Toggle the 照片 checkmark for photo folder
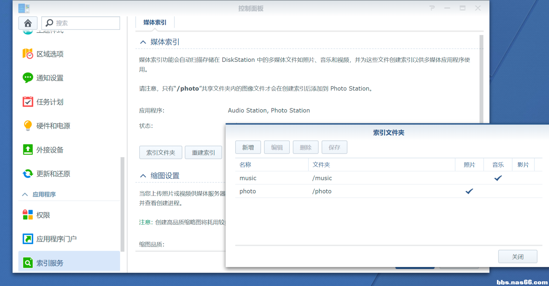 [x=469, y=191]
